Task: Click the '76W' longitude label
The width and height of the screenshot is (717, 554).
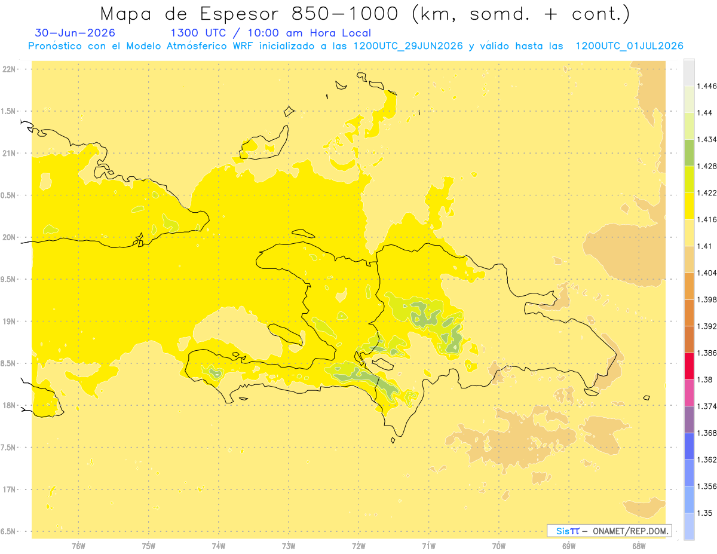Action: (78, 547)
